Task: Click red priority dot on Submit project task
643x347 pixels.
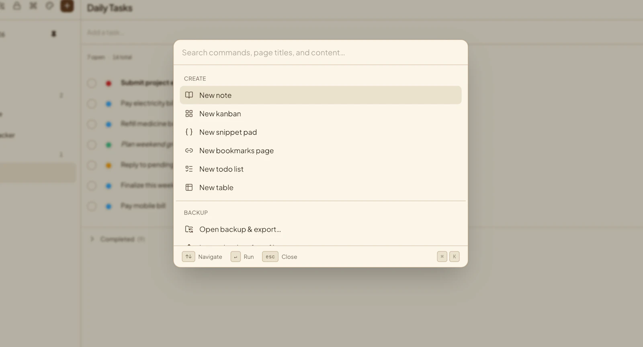Action: pos(109,83)
